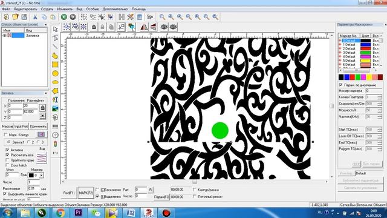
Task: Select the clock Timer tool
Action: [55, 135]
